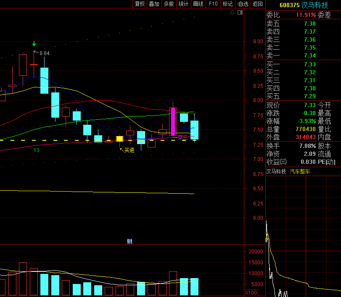Click the diamond icon above the chart
Image resolution: width=341 pixels, height=297 pixels.
pyautogui.click(x=232, y=12)
